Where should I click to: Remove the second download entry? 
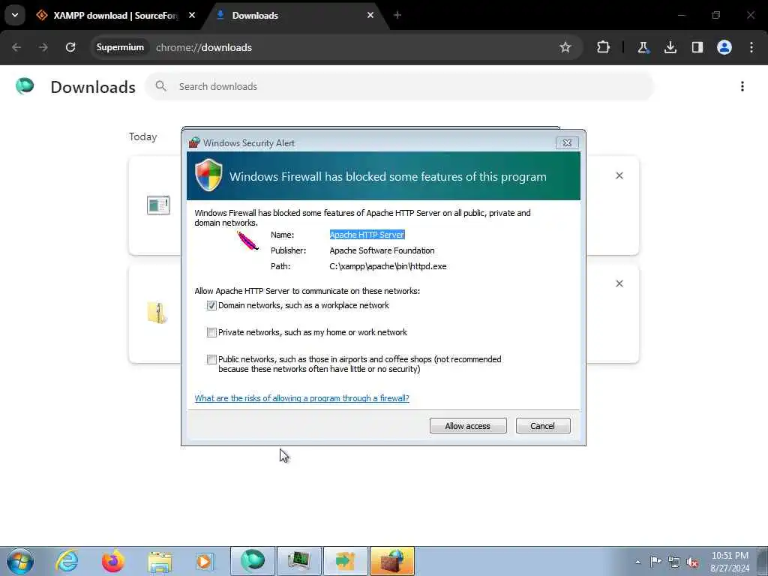(619, 283)
